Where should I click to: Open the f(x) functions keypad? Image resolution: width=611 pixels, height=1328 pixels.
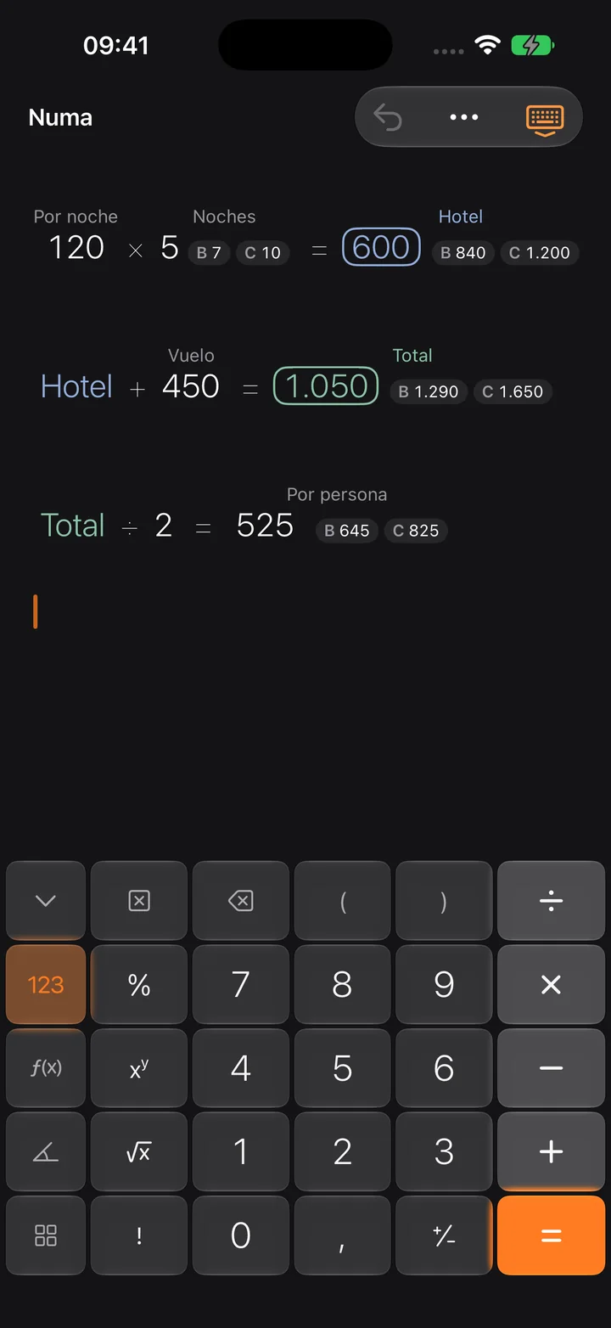click(x=46, y=1068)
